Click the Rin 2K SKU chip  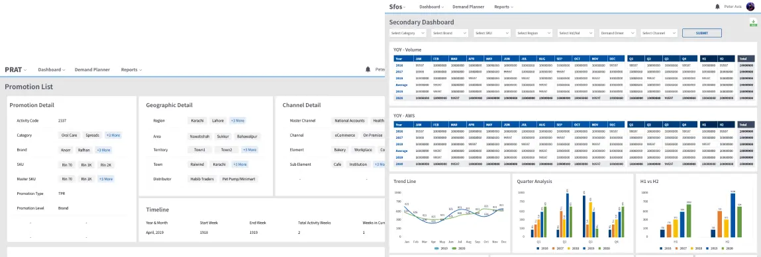point(106,165)
